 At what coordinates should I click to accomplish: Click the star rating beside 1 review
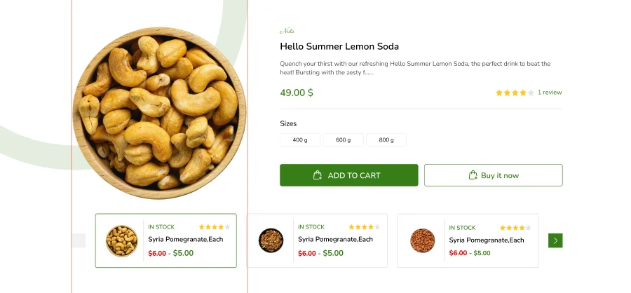(515, 93)
